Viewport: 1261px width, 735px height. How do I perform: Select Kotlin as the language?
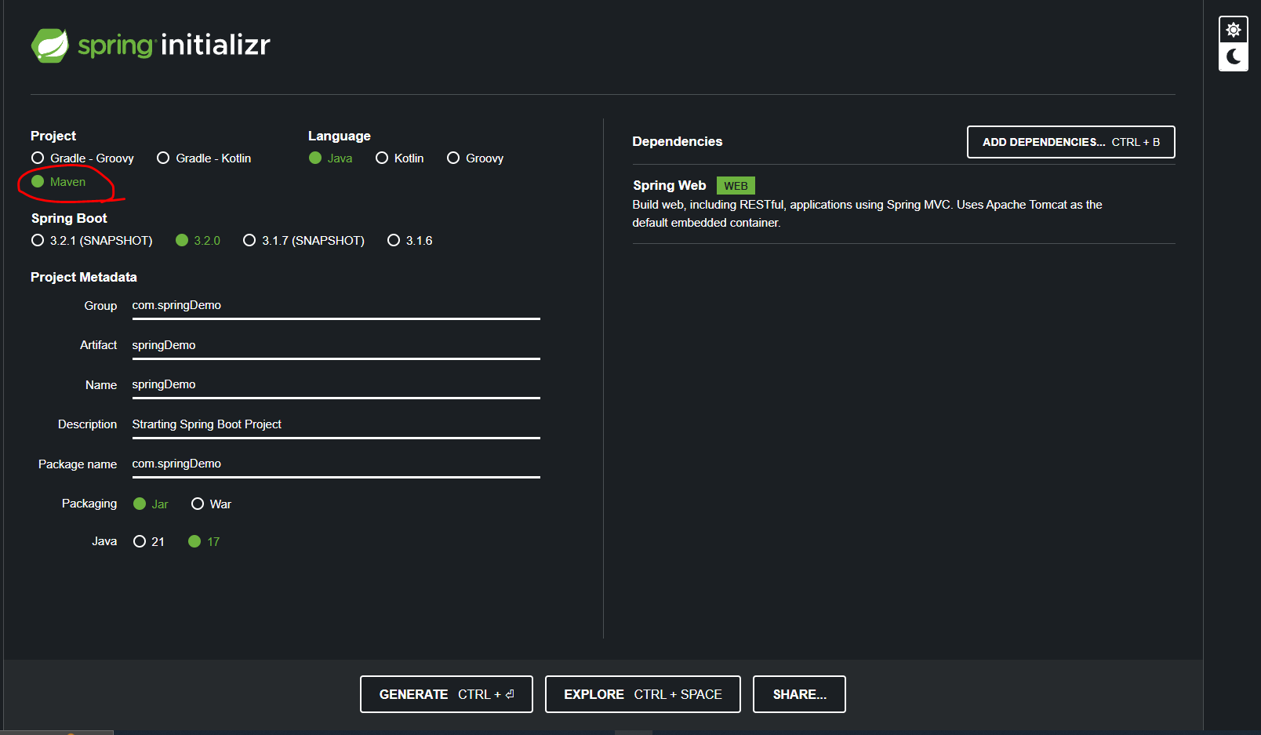[x=399, y=158]
